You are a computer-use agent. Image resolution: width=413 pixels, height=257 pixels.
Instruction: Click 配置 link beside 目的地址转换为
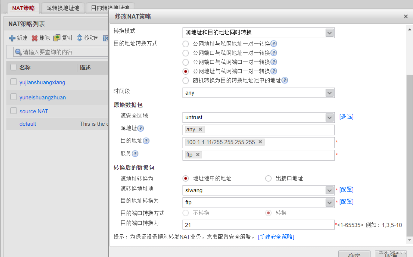[346, 202]
